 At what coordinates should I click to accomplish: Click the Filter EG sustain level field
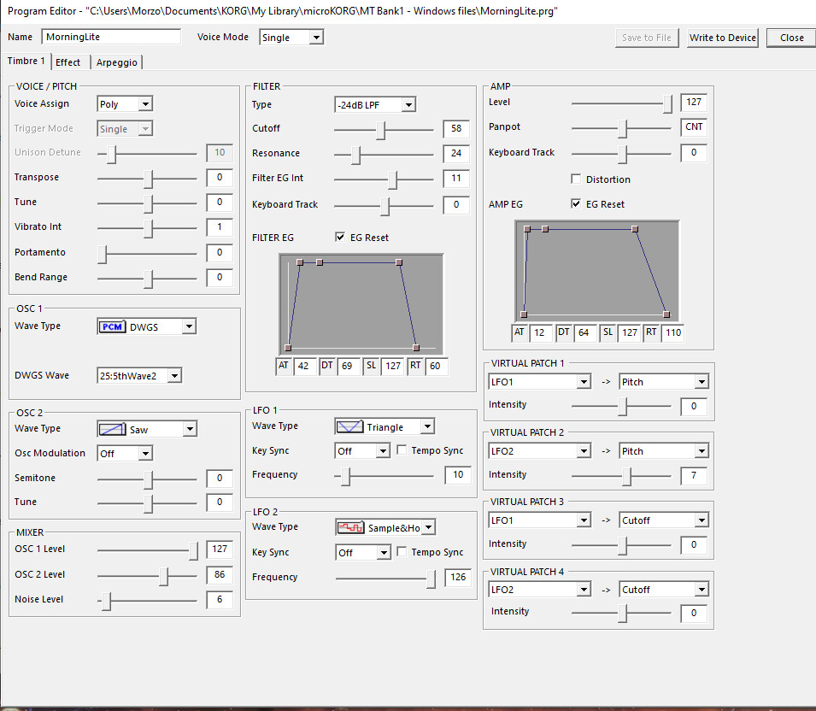coord(393,366)
